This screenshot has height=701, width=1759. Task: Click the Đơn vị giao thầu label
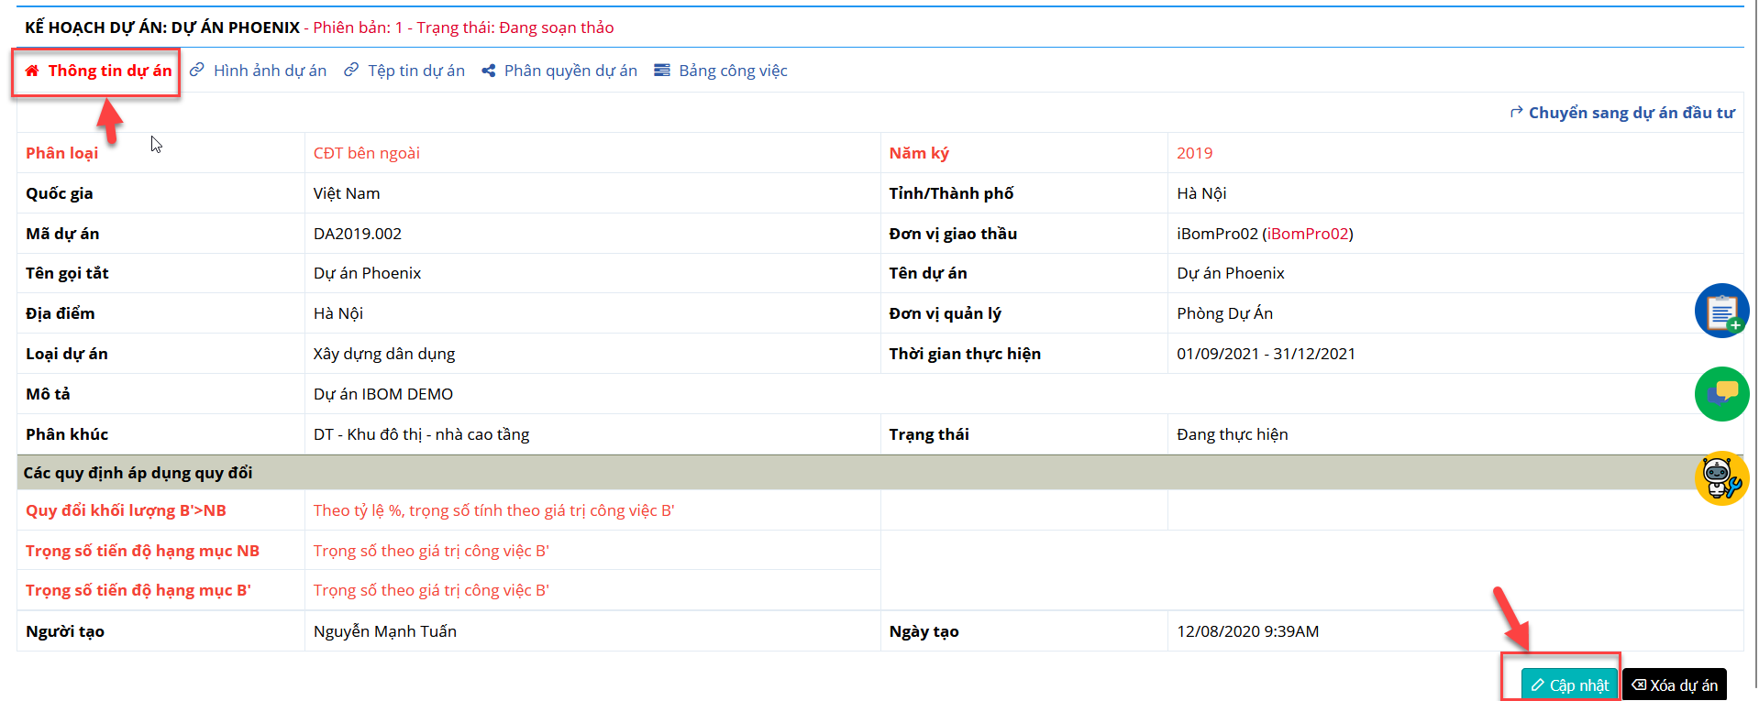[953, 234]
